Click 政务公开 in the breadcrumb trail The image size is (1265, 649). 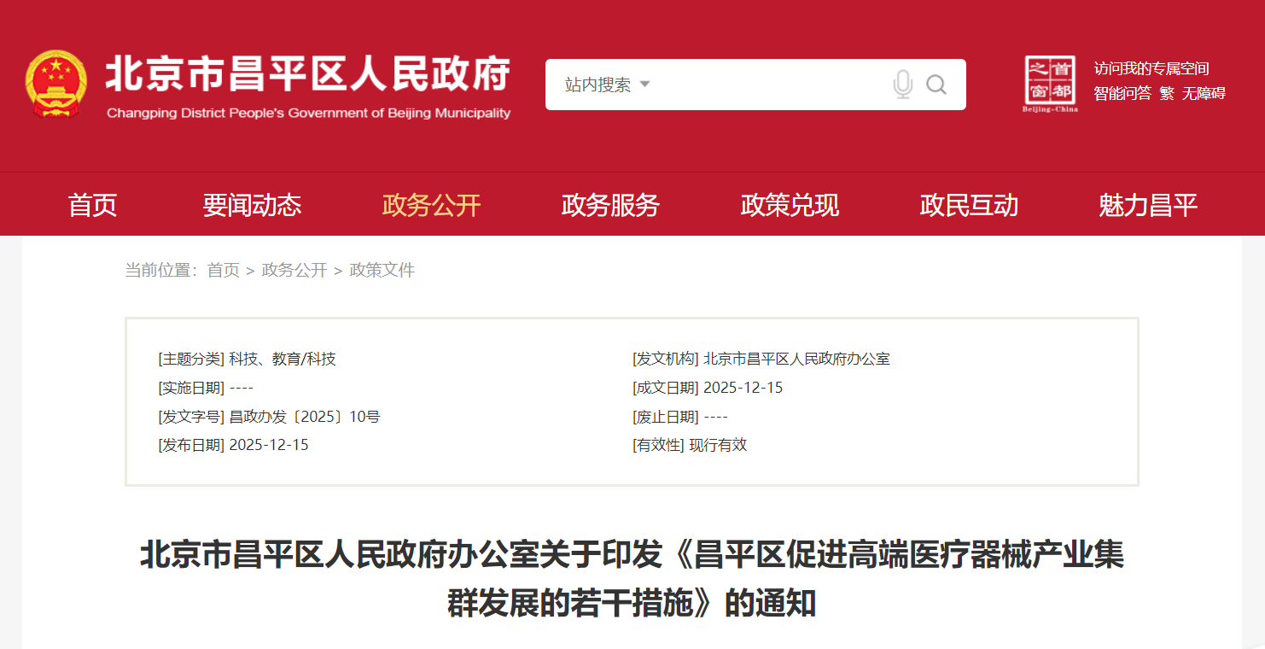pos(294,271)
